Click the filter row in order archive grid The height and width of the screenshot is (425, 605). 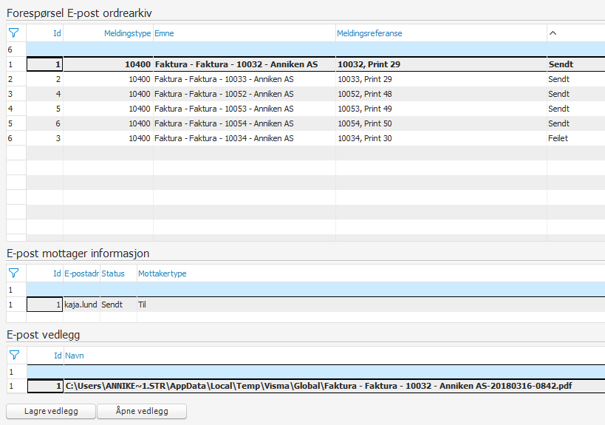pos(295,49)
